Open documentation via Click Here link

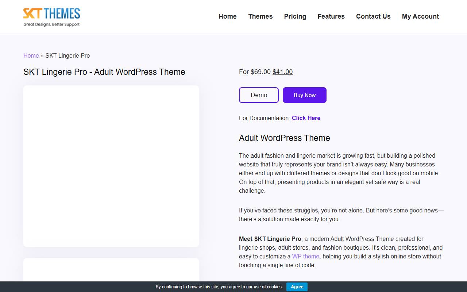pyautogui.click(x=306, y=118)
